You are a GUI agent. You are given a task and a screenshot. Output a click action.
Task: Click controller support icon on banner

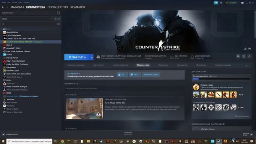click(249, 49)
